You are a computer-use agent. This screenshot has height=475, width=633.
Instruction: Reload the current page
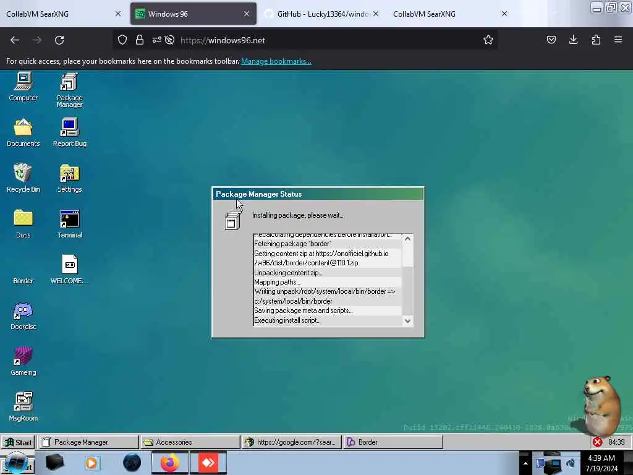tap(59, 40)
